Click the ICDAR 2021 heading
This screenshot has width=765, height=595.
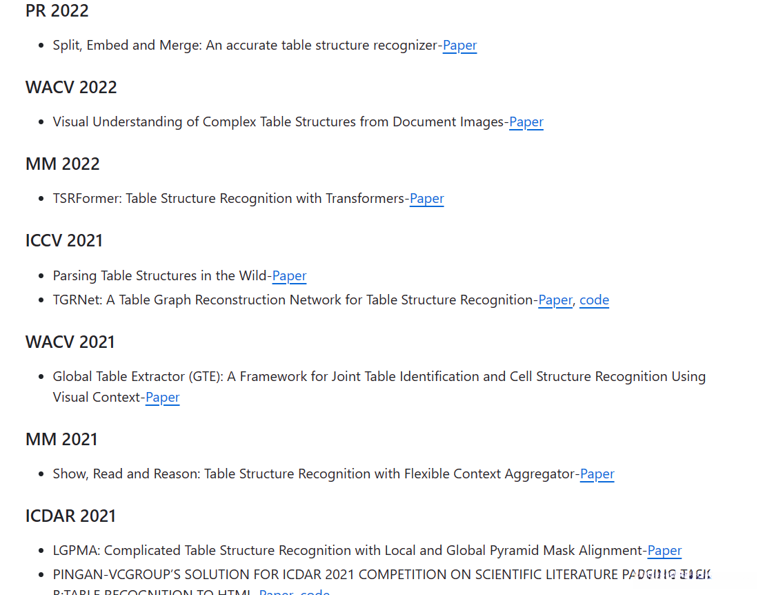click(x=70, y=516)
